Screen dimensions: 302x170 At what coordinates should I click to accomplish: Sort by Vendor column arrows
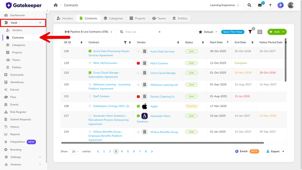click(178, 42)
